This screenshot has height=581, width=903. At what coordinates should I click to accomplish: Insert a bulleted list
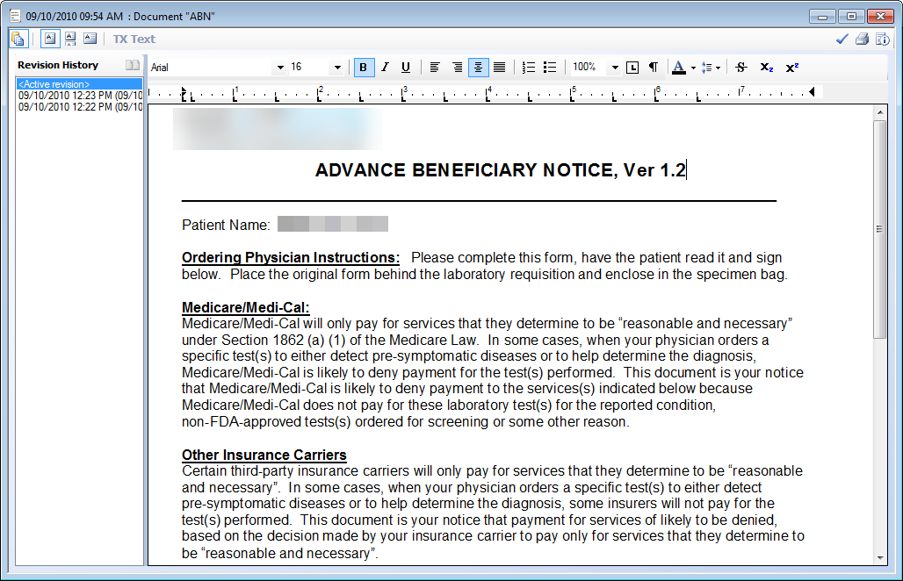[x=550, y=68]
